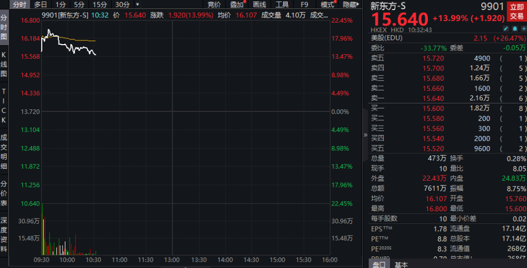Viewport: 527px width, 268px height.
Task: Open K线图 from the left sidebar
Action: tap(4, 64)
